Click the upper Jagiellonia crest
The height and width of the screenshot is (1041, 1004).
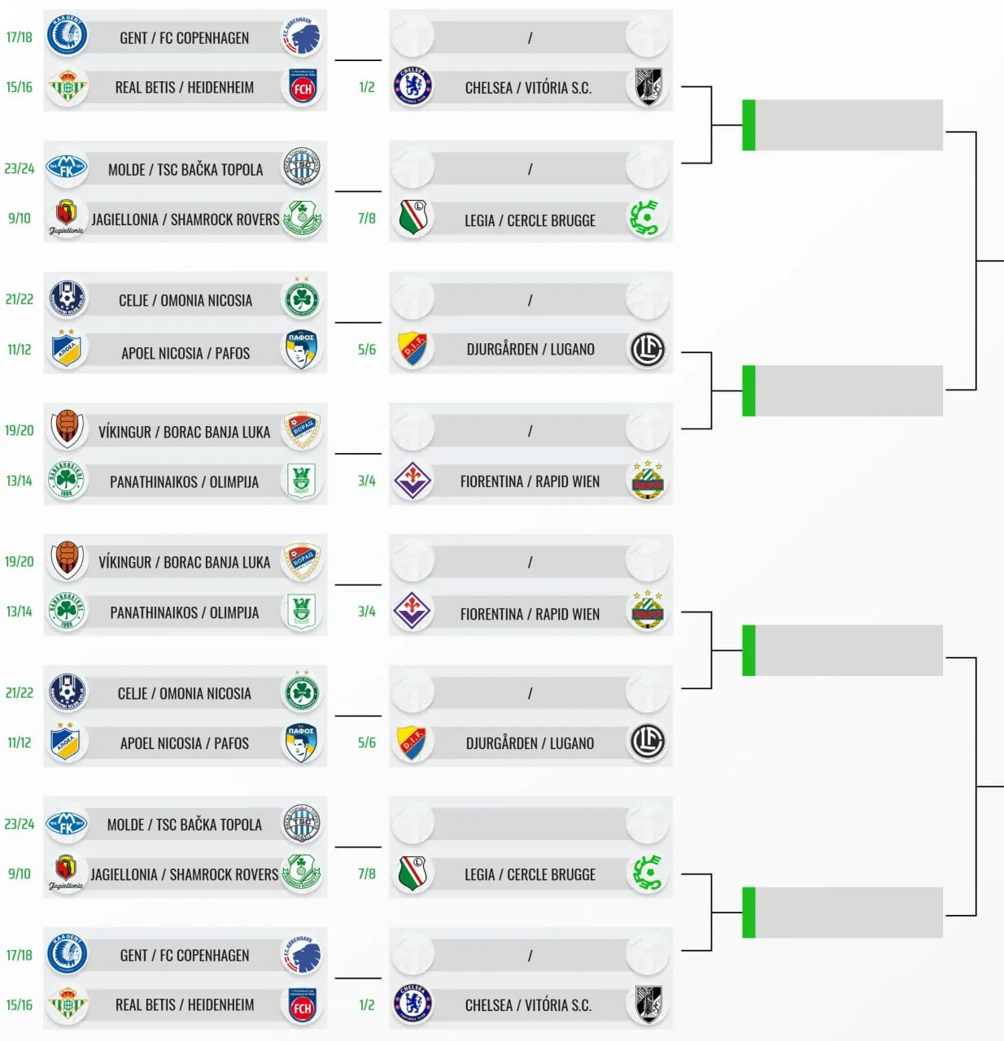pos(67,216)
